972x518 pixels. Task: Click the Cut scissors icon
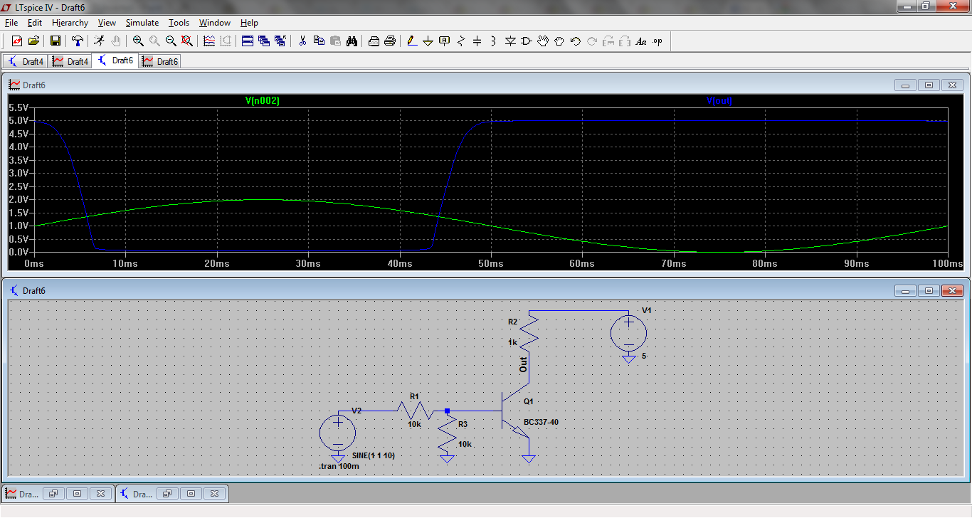tap(302, 41)
